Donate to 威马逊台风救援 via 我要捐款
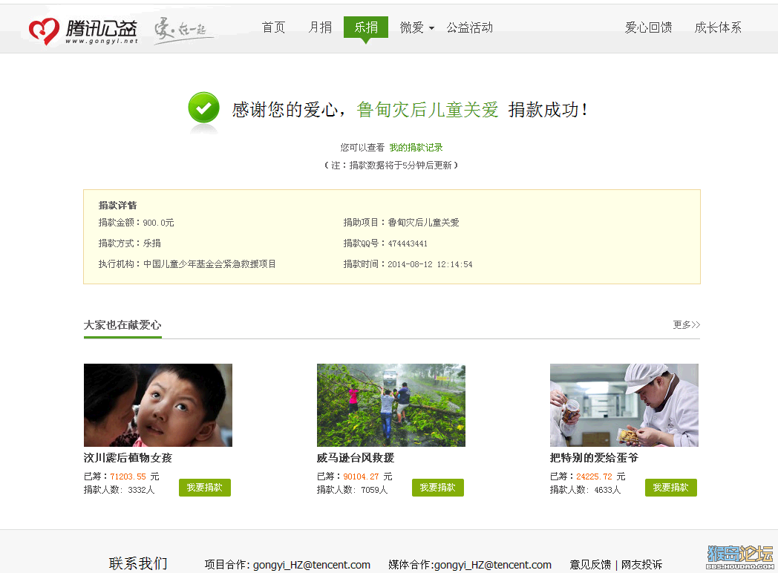 (438, 488)
